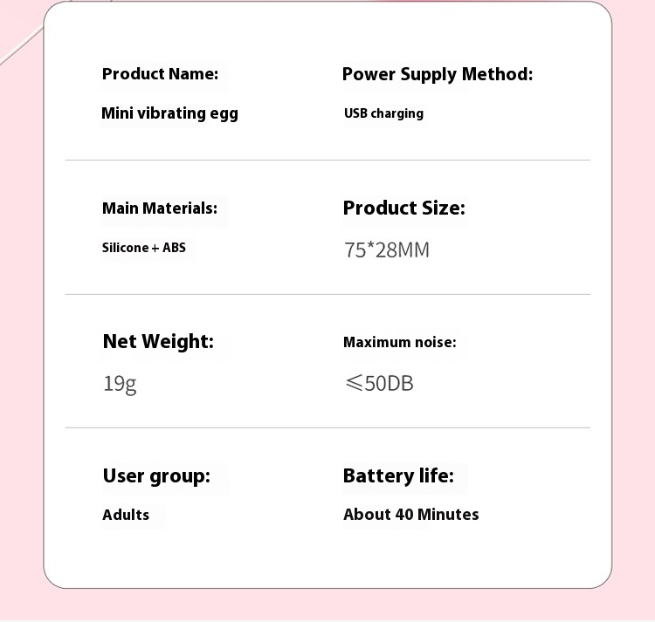Select the "About 40 Minutes" value
This screenshot has width=655, height=622.
click(x=410, y=515)
